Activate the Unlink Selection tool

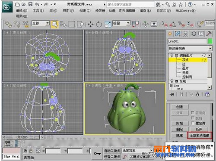(17, 24)
